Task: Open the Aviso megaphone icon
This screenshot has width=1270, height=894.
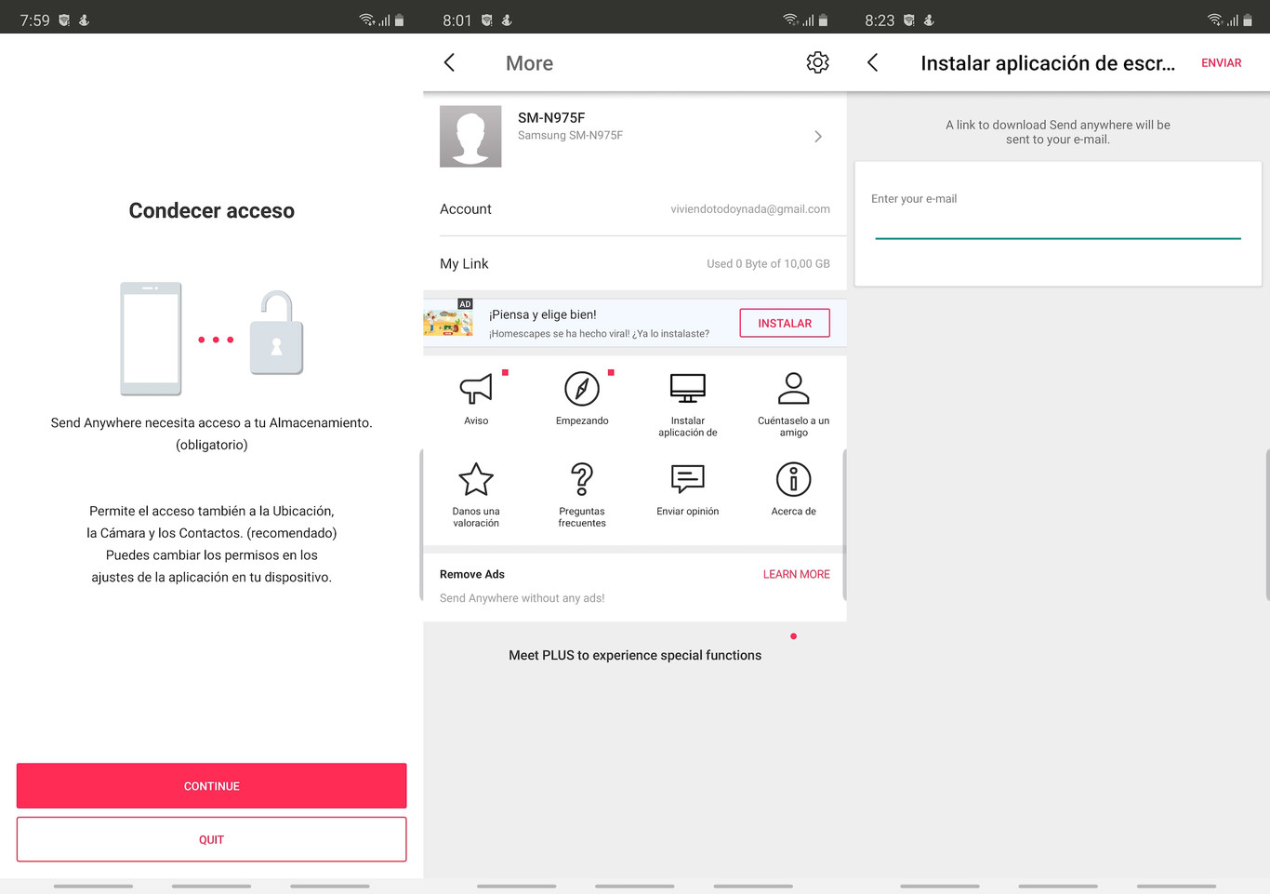Action: point(476,389)
